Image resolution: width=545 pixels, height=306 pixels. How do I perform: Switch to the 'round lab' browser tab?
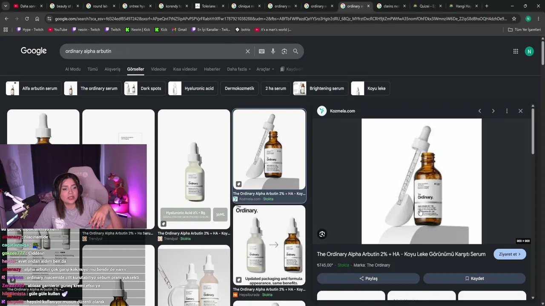click(x=100, y=6)
